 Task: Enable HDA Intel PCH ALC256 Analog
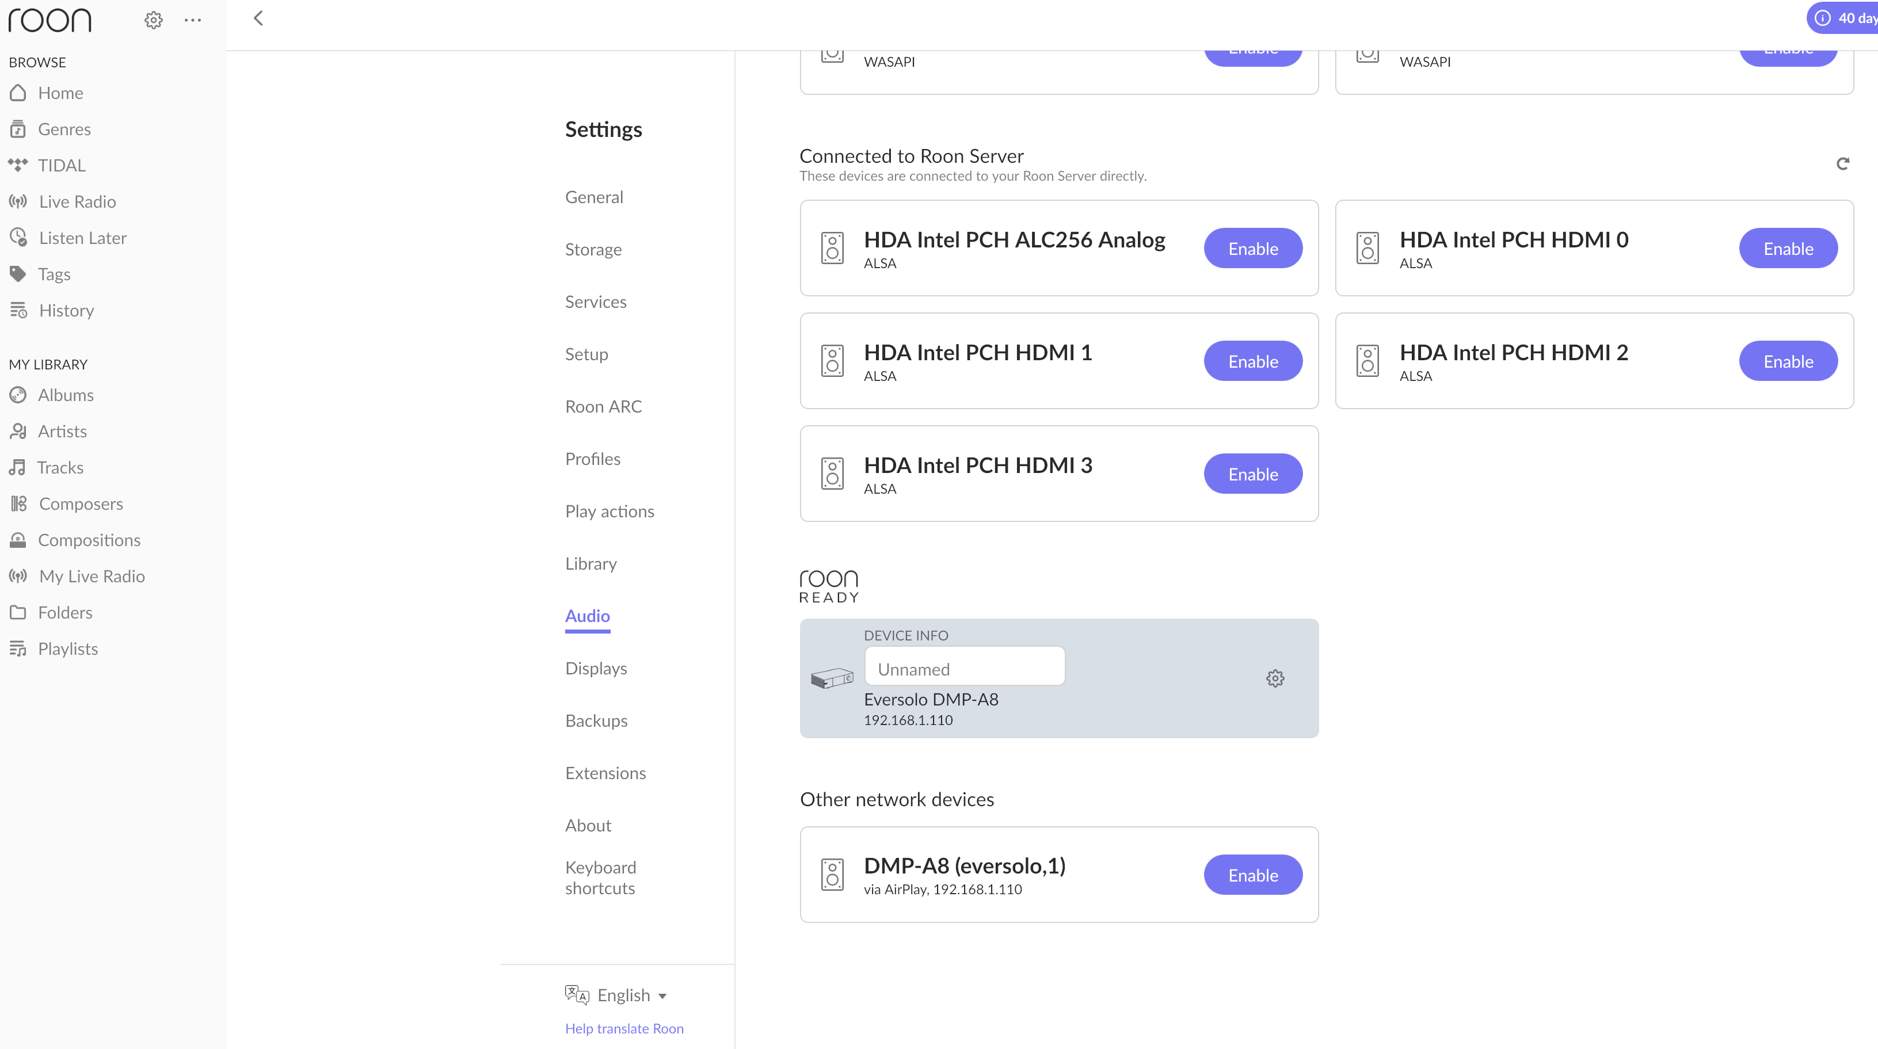point(1252,249)
